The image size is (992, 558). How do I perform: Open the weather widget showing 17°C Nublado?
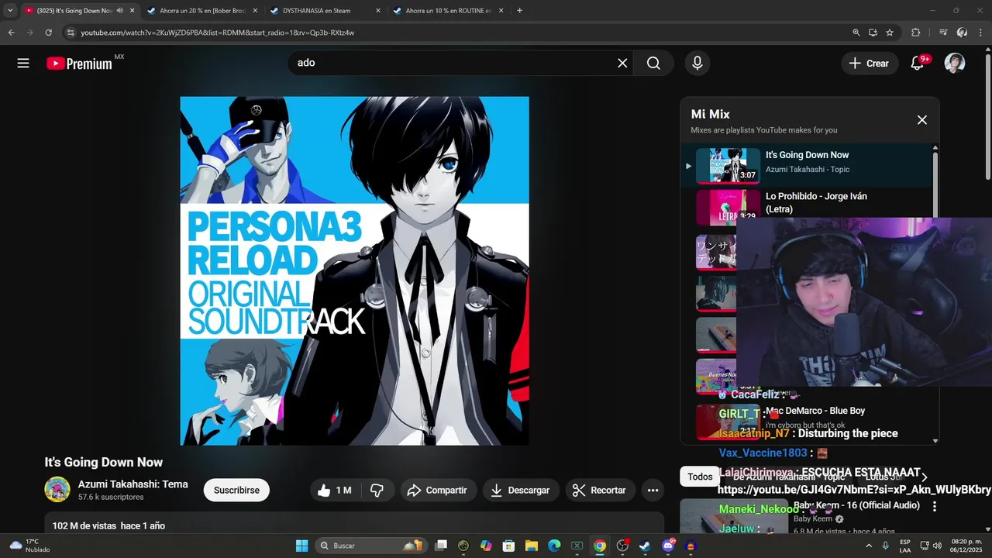click(x=29, y=546)
